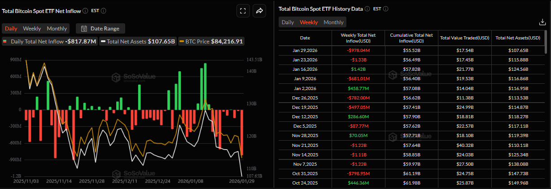
Task: Click the fullscreen expand chart icon
Action: click(243, 11)
